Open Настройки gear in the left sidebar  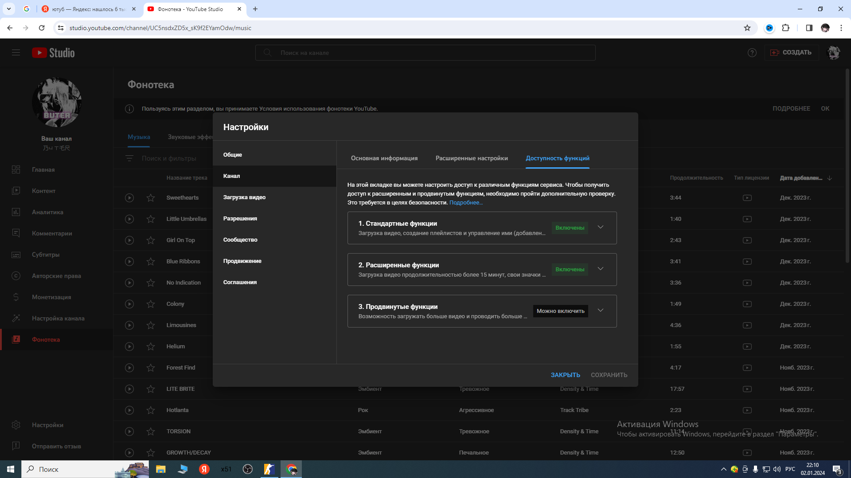click(x=16, y=425)
